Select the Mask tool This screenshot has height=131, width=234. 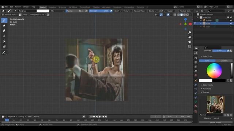tap(4, 46)
